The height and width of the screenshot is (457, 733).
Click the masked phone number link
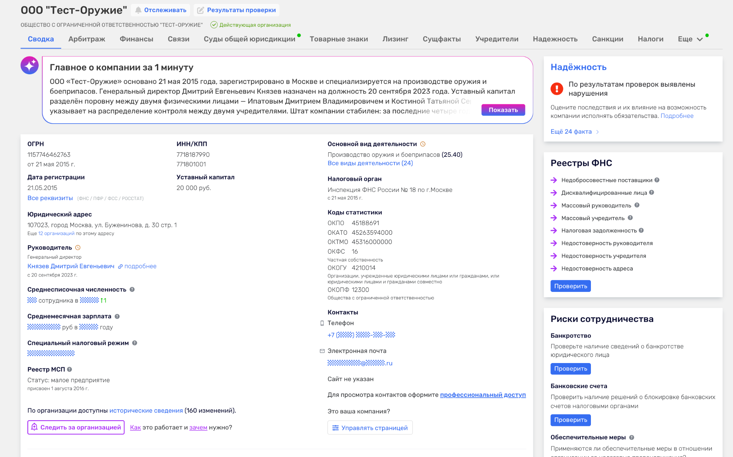click(361, 335)
